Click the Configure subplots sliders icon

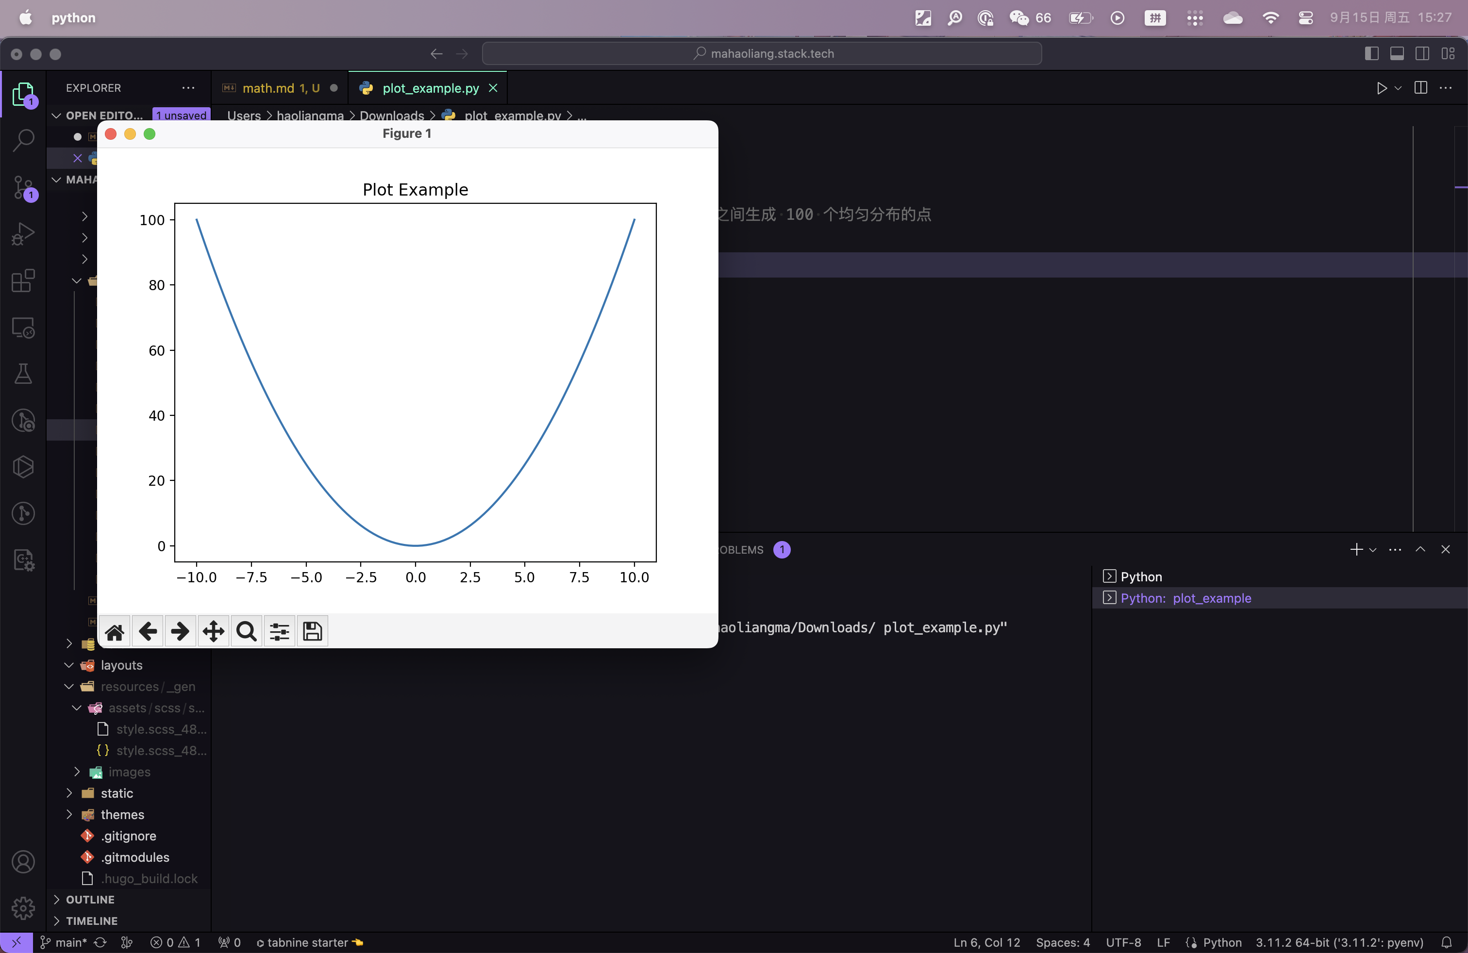click(x=277, y=631)
